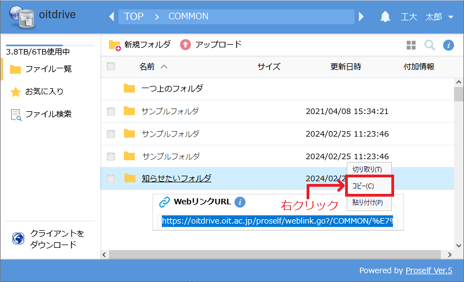
Task: Click the upload arrow icon
Action: (185, 45)
